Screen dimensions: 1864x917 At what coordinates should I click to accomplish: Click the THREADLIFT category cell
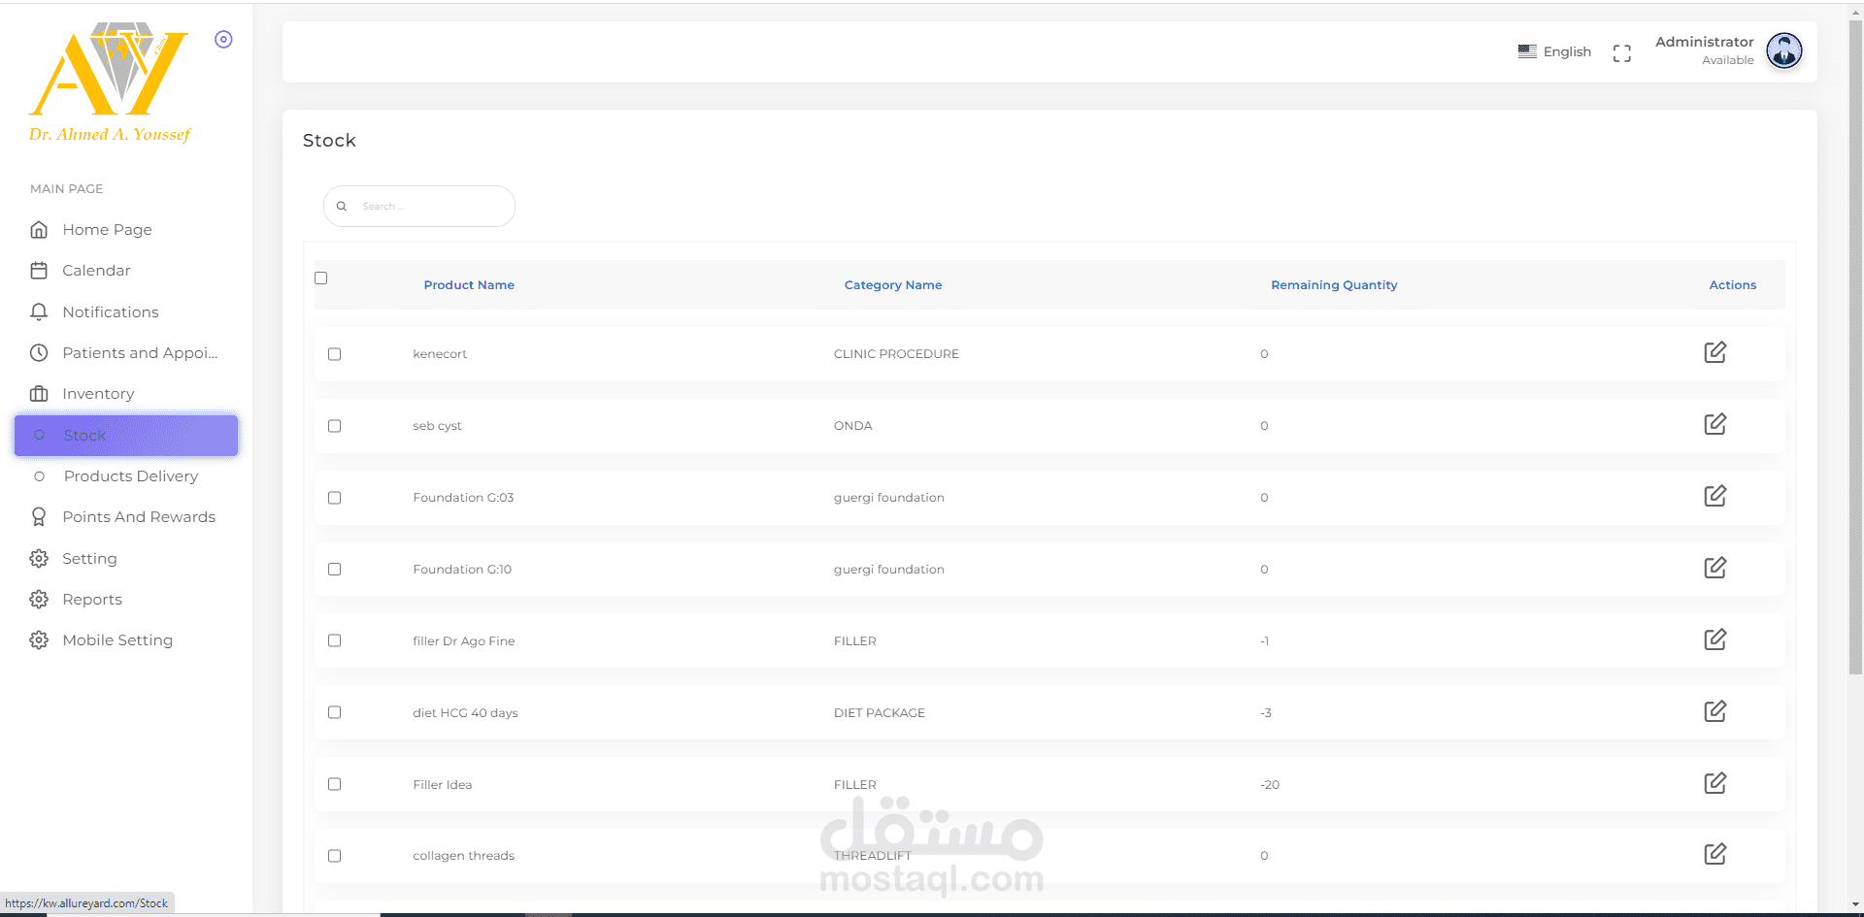click(873, 856)
